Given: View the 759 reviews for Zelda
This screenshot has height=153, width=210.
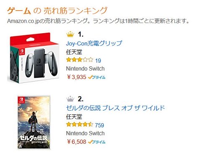Looking at the screenshot, I should pos(100,125).
